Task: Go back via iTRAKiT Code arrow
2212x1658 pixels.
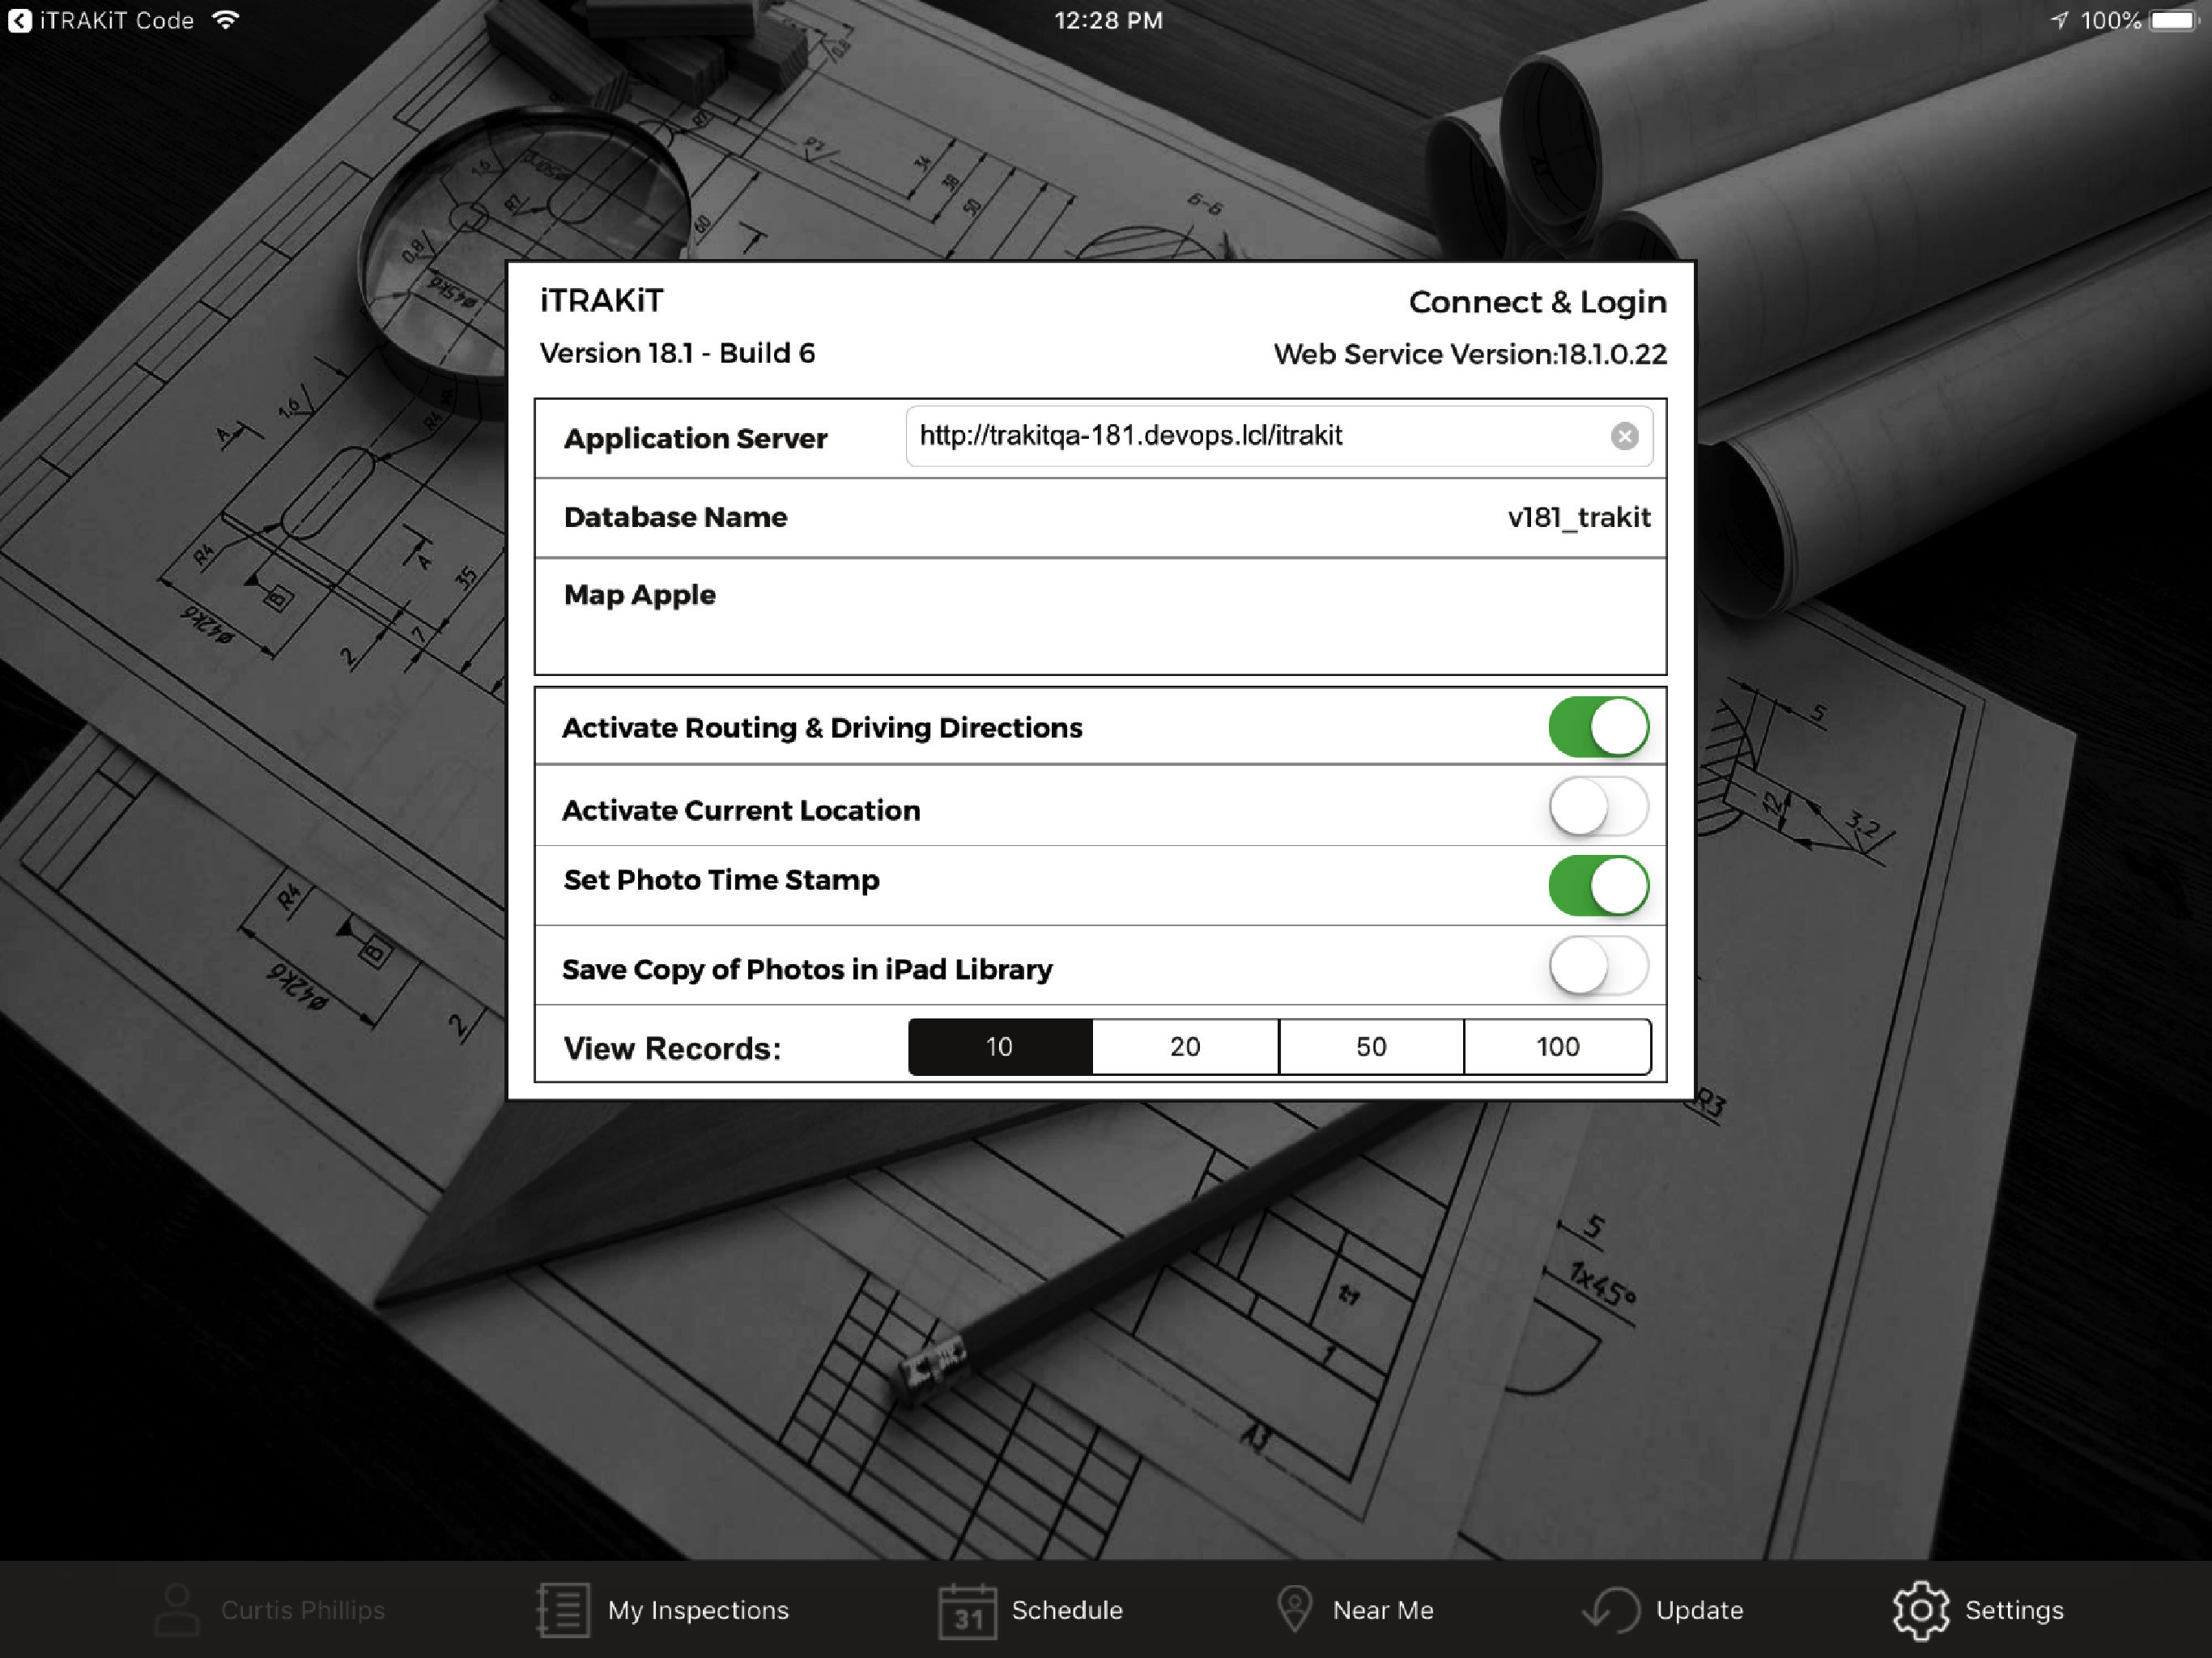Action: (19, 20)
